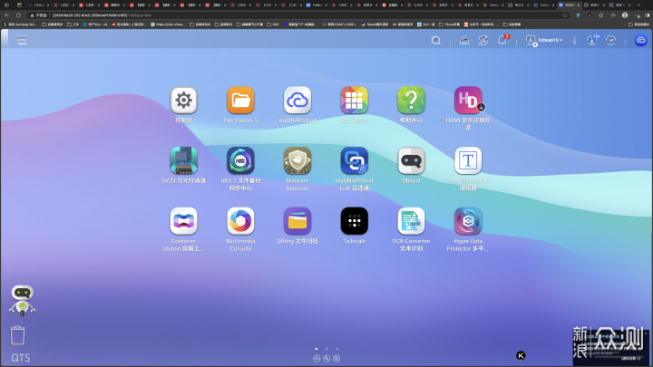Screen dimensions: 653x367
Task: Launch the Qboost desktop app icon
Action: (x=411, y=160)
